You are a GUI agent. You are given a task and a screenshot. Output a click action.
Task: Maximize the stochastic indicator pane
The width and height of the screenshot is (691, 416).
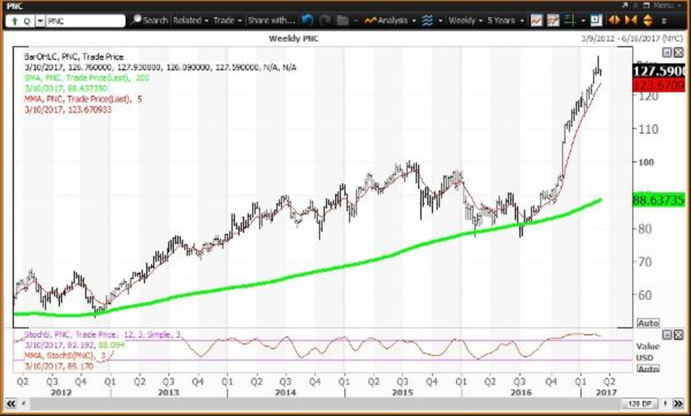pos(667,335)
